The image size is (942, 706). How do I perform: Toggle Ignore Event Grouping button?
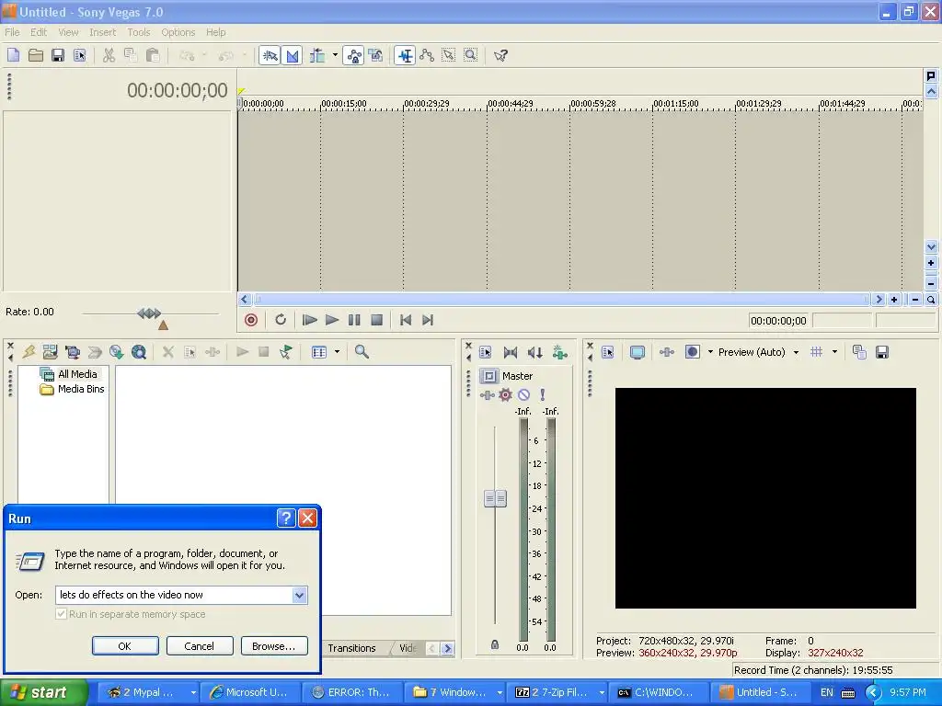coord(376,56)
